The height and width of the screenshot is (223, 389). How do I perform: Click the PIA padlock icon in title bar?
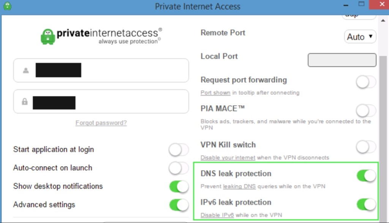8,6
